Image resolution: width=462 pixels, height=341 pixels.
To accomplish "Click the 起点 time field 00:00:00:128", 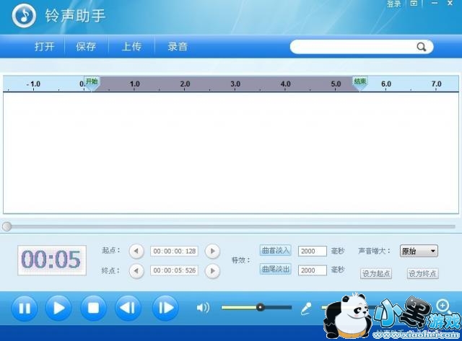I will [x=174, y=251].
